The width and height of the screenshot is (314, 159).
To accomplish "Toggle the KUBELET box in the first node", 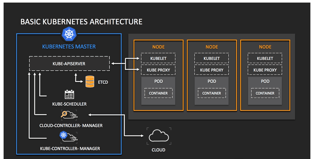I will (x=158, y=58).
